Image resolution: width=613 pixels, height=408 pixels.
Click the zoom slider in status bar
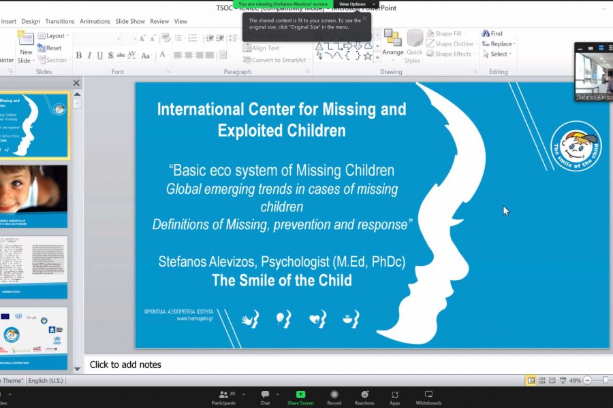(605, 380)
